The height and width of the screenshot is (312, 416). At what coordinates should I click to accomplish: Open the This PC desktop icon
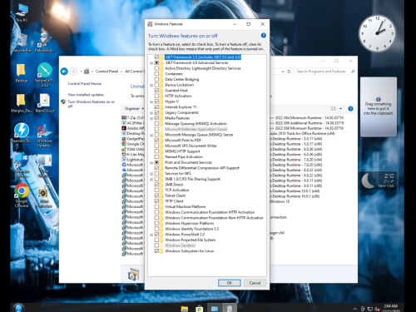click(22, 12)
